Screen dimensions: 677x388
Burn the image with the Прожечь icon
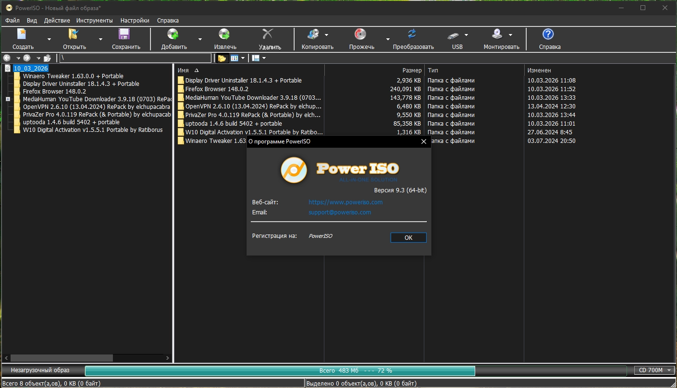(x=360, y=35)
